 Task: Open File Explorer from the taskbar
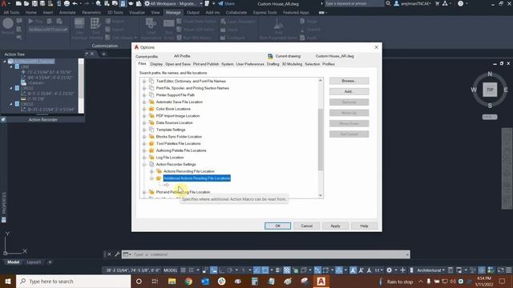click(172, 281)
